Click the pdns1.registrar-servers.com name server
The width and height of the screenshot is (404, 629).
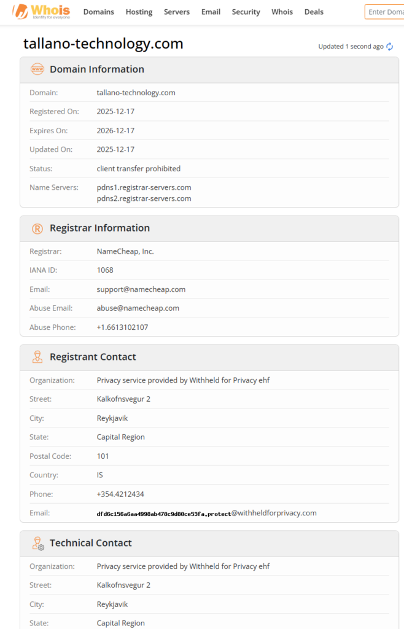click(x=144, y=187)
